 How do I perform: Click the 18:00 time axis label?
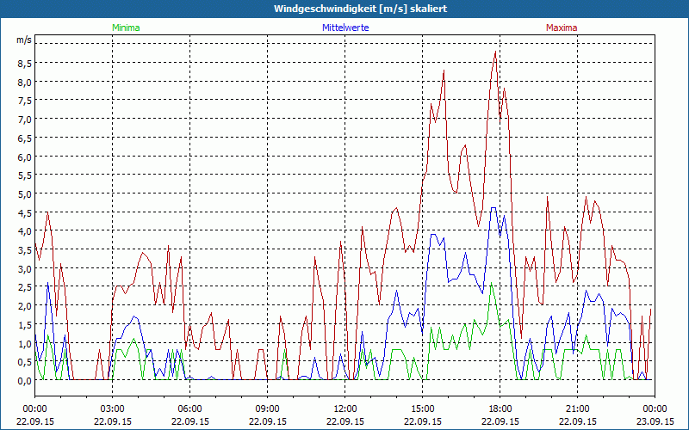click(x=500, y=409)
